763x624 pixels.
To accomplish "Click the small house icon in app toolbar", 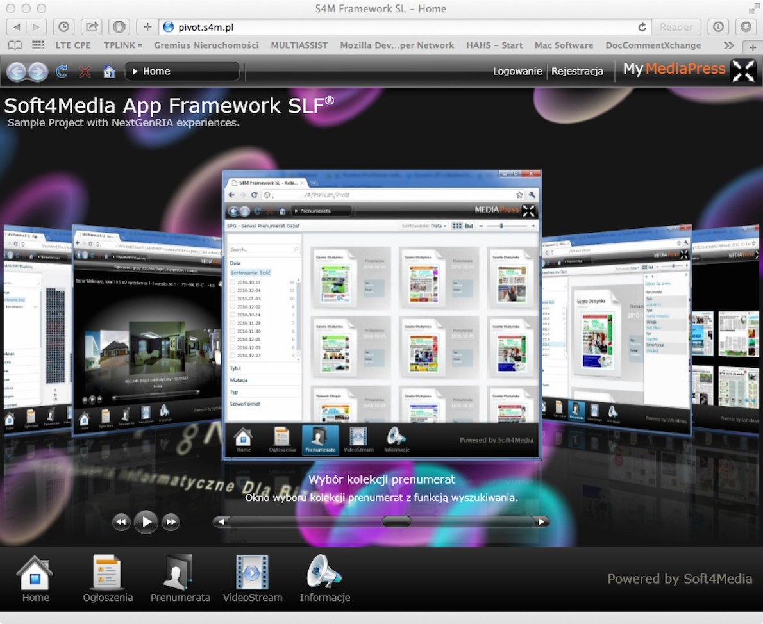I will click(x=109, y=72).
